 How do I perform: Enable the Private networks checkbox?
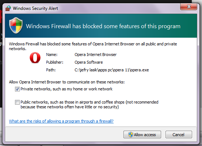tap(17, 89)
